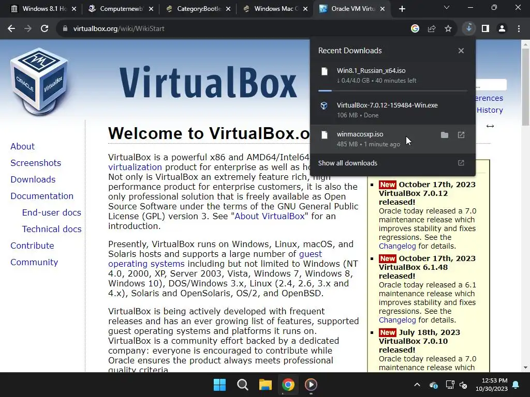Open the notification bell in the tray
The height and width of the screenshot is (397, 530).
pos(516,385)
